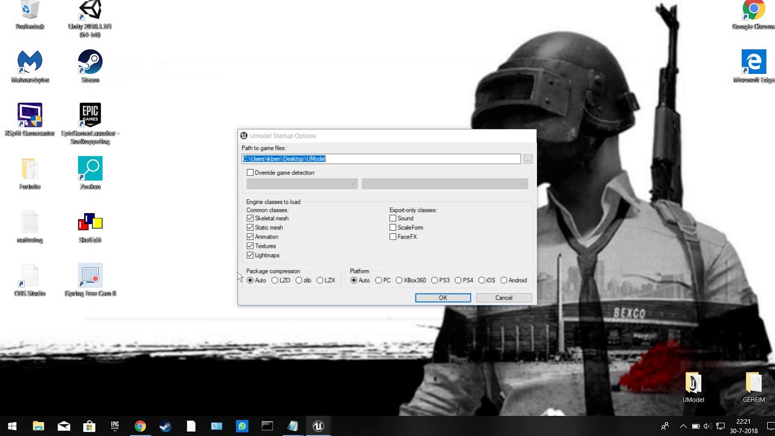Image resolution: width=775 pixels, height=436 pixels.
Task: Select Auto package compression
Action: coord(250,280)
